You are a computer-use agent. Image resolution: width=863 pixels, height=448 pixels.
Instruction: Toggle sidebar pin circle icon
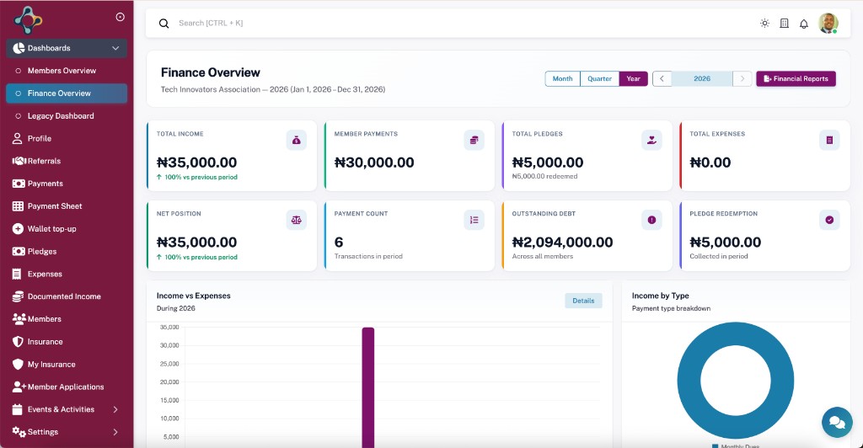point(120,17)
